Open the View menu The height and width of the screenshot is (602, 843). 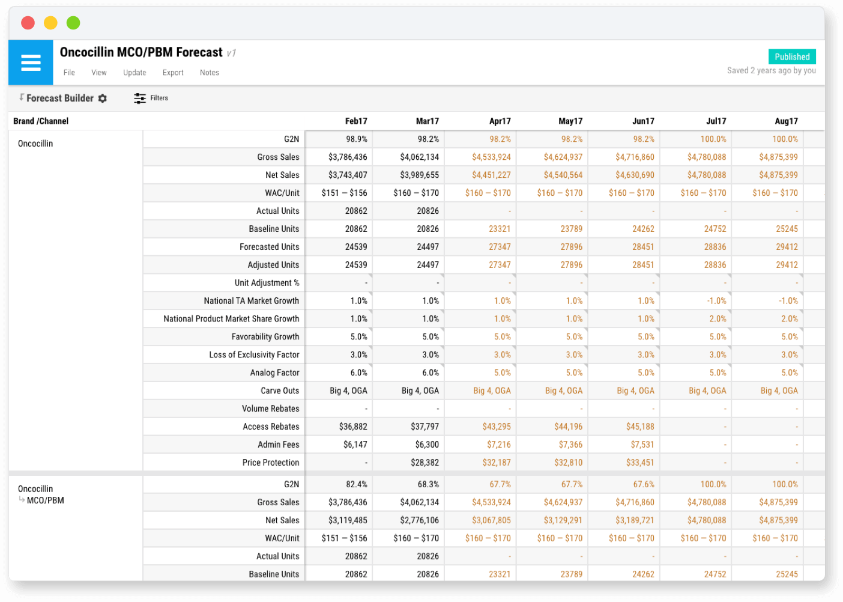(x=98, y=73)
